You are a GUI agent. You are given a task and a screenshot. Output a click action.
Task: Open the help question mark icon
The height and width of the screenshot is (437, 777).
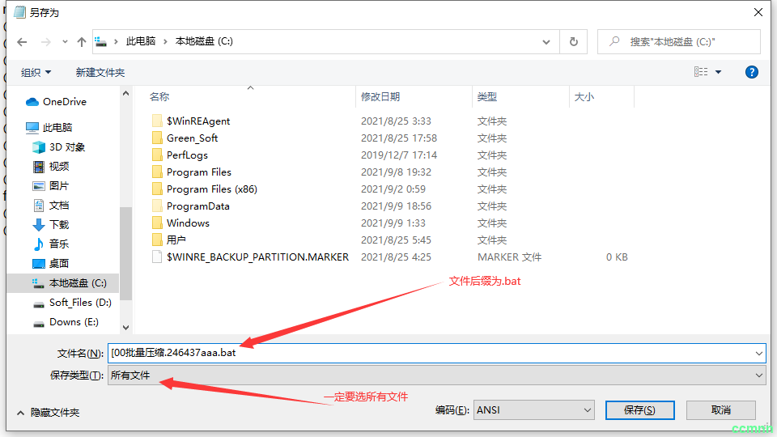tap(751, 72)
